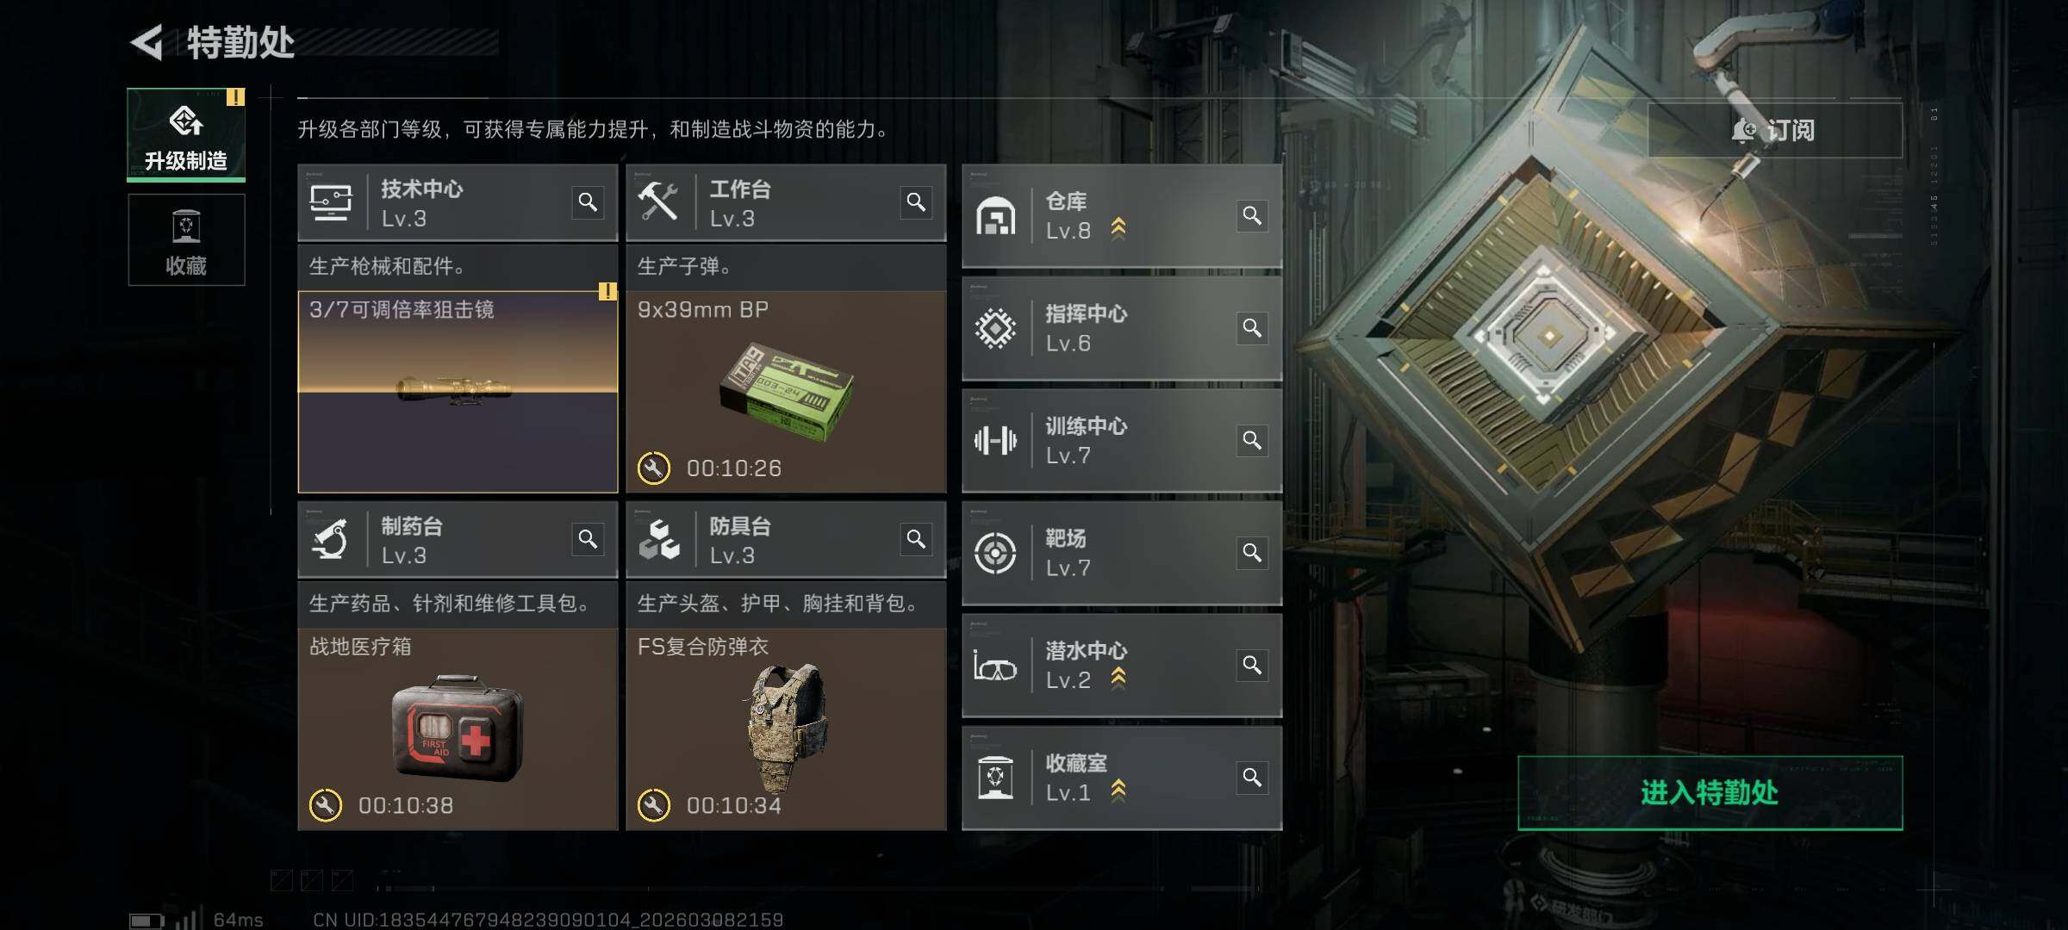Click the back arrow beside 特勤处

147,43
